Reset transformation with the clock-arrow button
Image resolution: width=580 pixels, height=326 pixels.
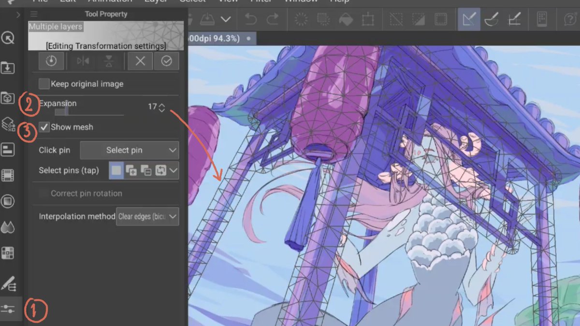tap(51, 61)
